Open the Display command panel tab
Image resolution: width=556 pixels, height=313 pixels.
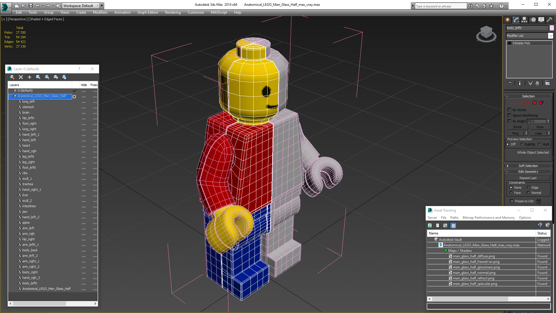541,20
